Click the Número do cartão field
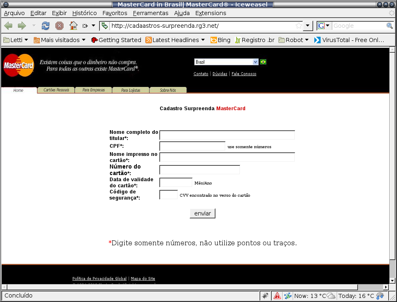The height and width of the screenshot is (302, 397). coord(200,170)
